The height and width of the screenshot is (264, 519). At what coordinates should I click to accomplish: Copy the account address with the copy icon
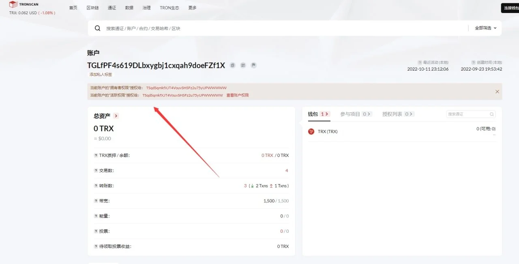pos(233,65)
